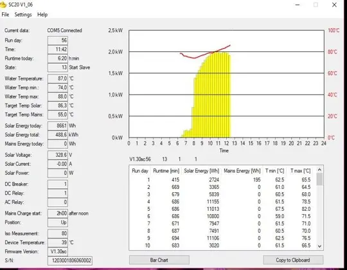The width and height of the screenshot is (347, 270).
Task: Select the Runtime today field 6:20
Action: pos(58,59)
